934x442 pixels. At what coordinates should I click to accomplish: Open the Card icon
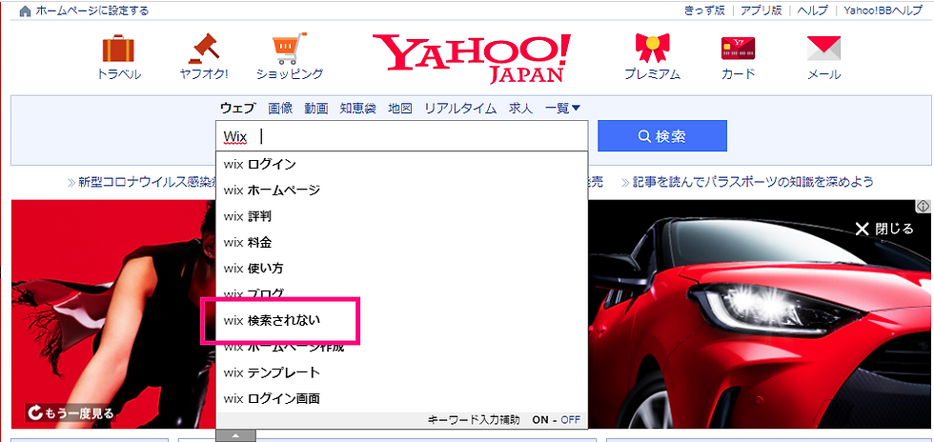738,49
